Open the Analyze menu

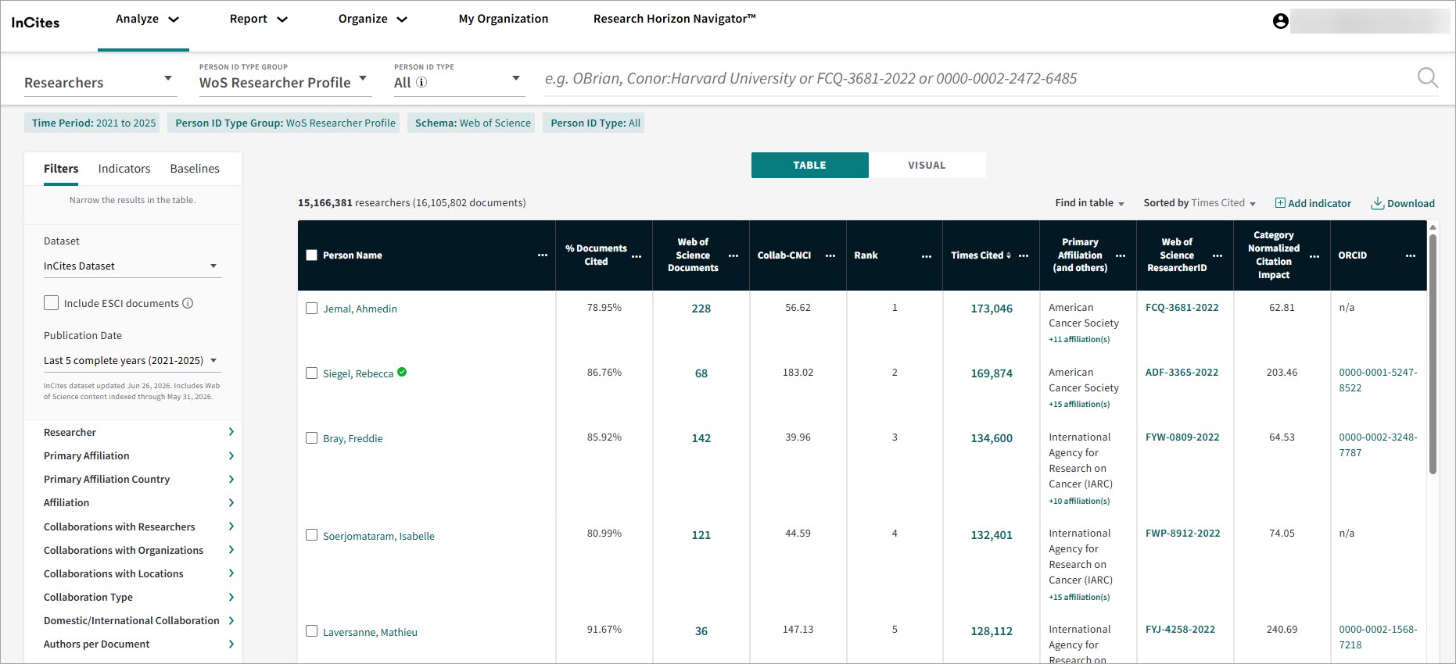click(x=147, y=19)
